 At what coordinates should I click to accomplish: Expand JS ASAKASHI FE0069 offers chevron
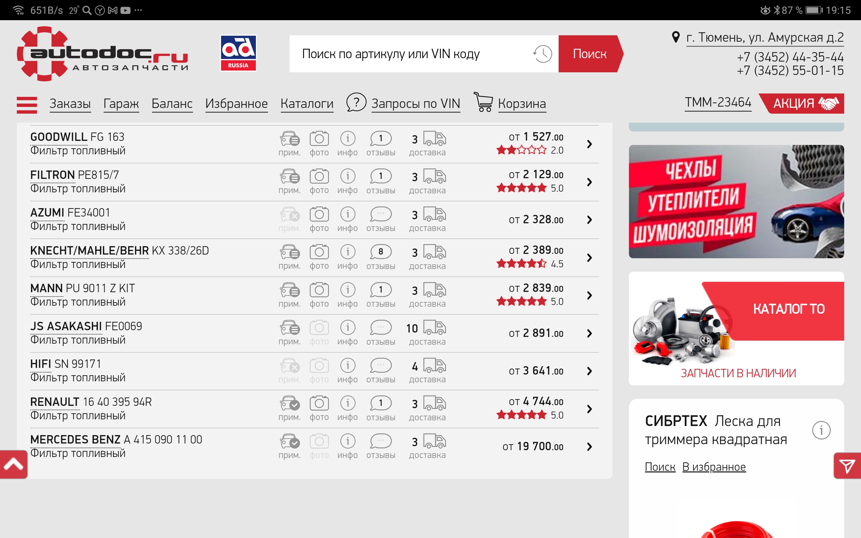pos(590,333)
